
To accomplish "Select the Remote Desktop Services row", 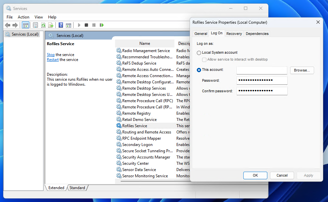I will tap(153, 88).
